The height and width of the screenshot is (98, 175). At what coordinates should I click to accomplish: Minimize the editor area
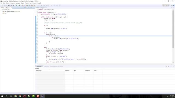(172, 8)
